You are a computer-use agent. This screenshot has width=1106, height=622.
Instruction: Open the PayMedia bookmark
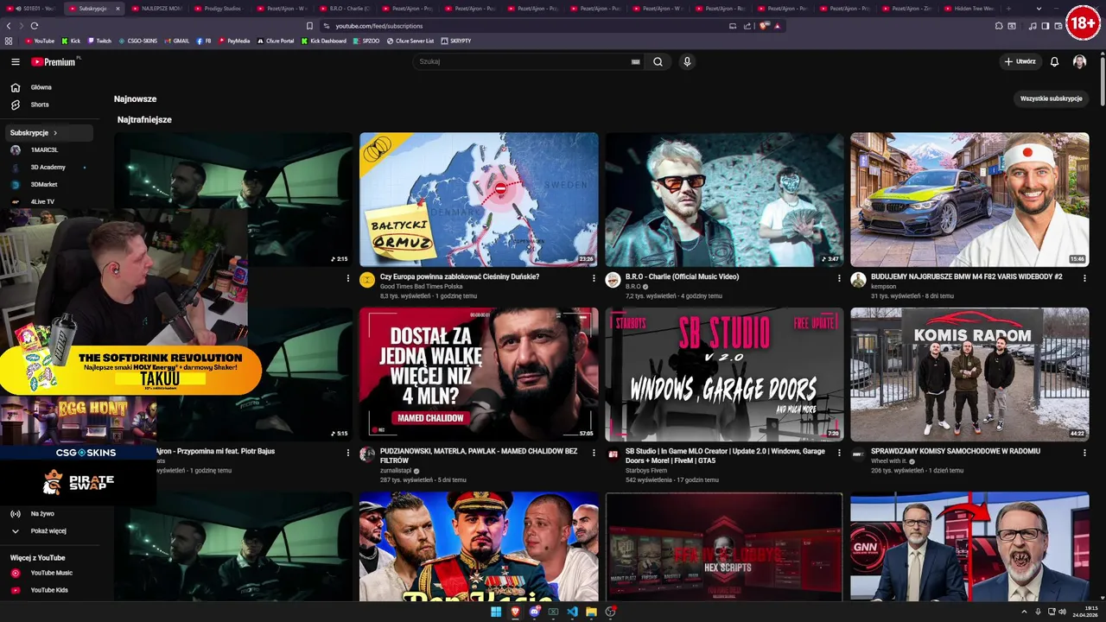coord(234,41)
